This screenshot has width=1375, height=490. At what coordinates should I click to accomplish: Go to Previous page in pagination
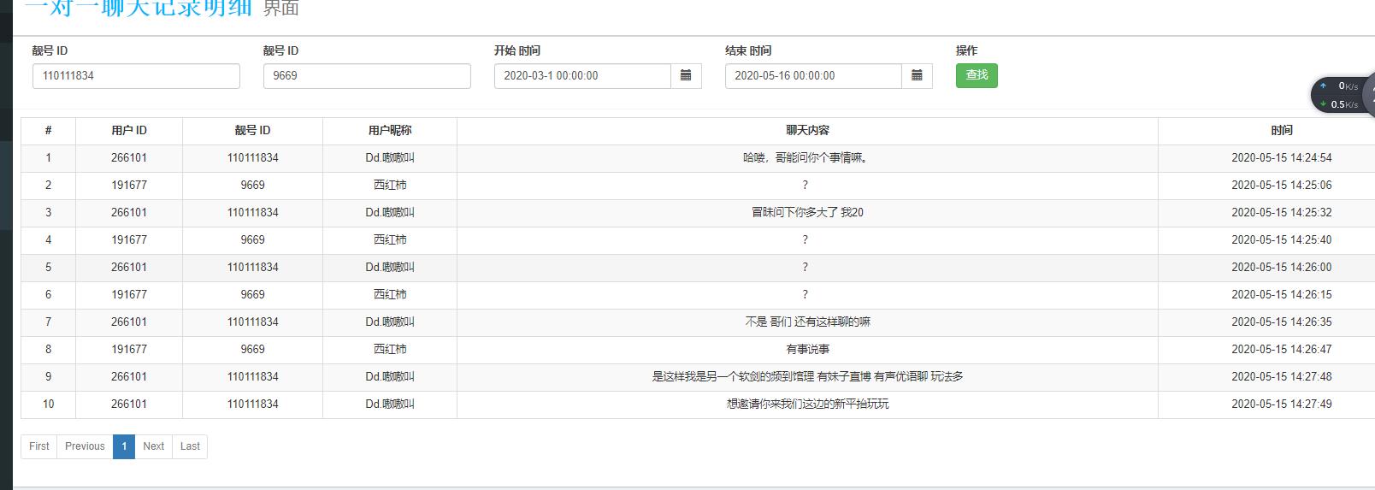[x=85, y=446]
